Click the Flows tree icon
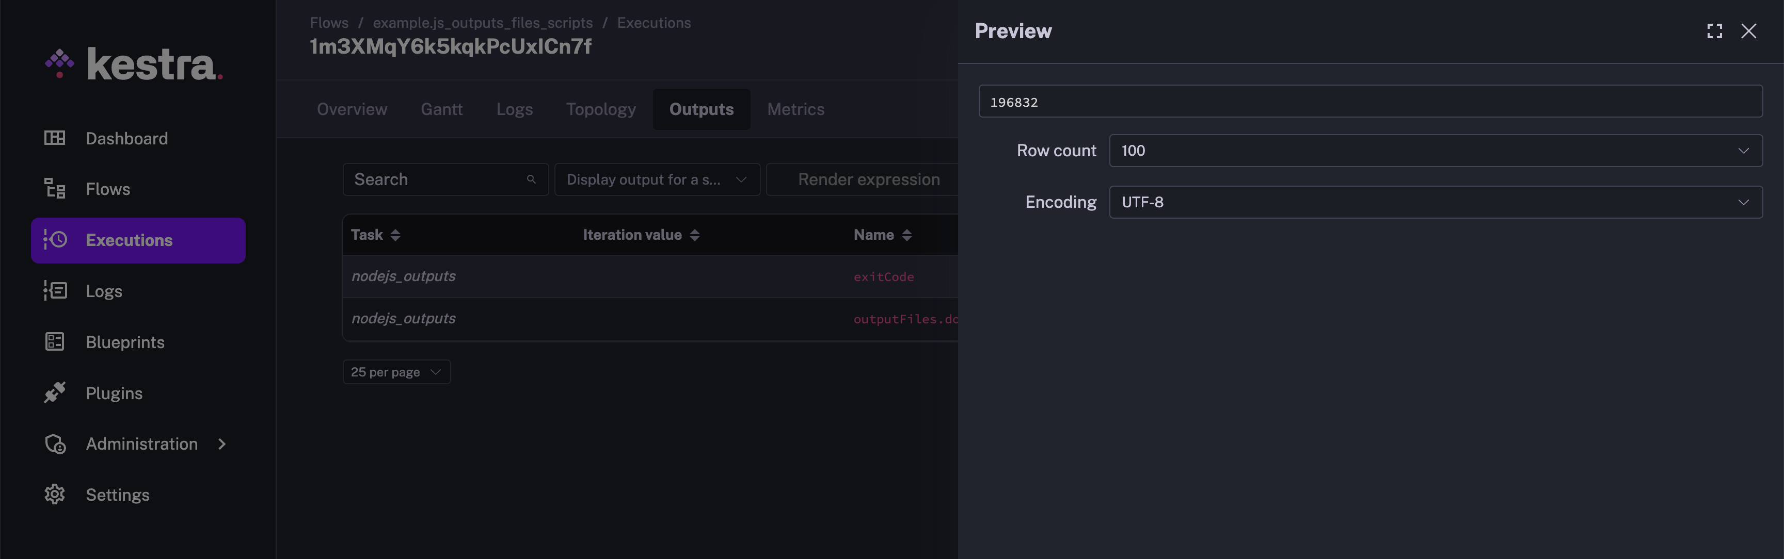This screenshot has height=559, width=1784. (55, 189)
